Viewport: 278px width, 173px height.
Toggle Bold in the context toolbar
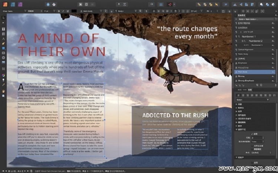(x=59, y=11)
